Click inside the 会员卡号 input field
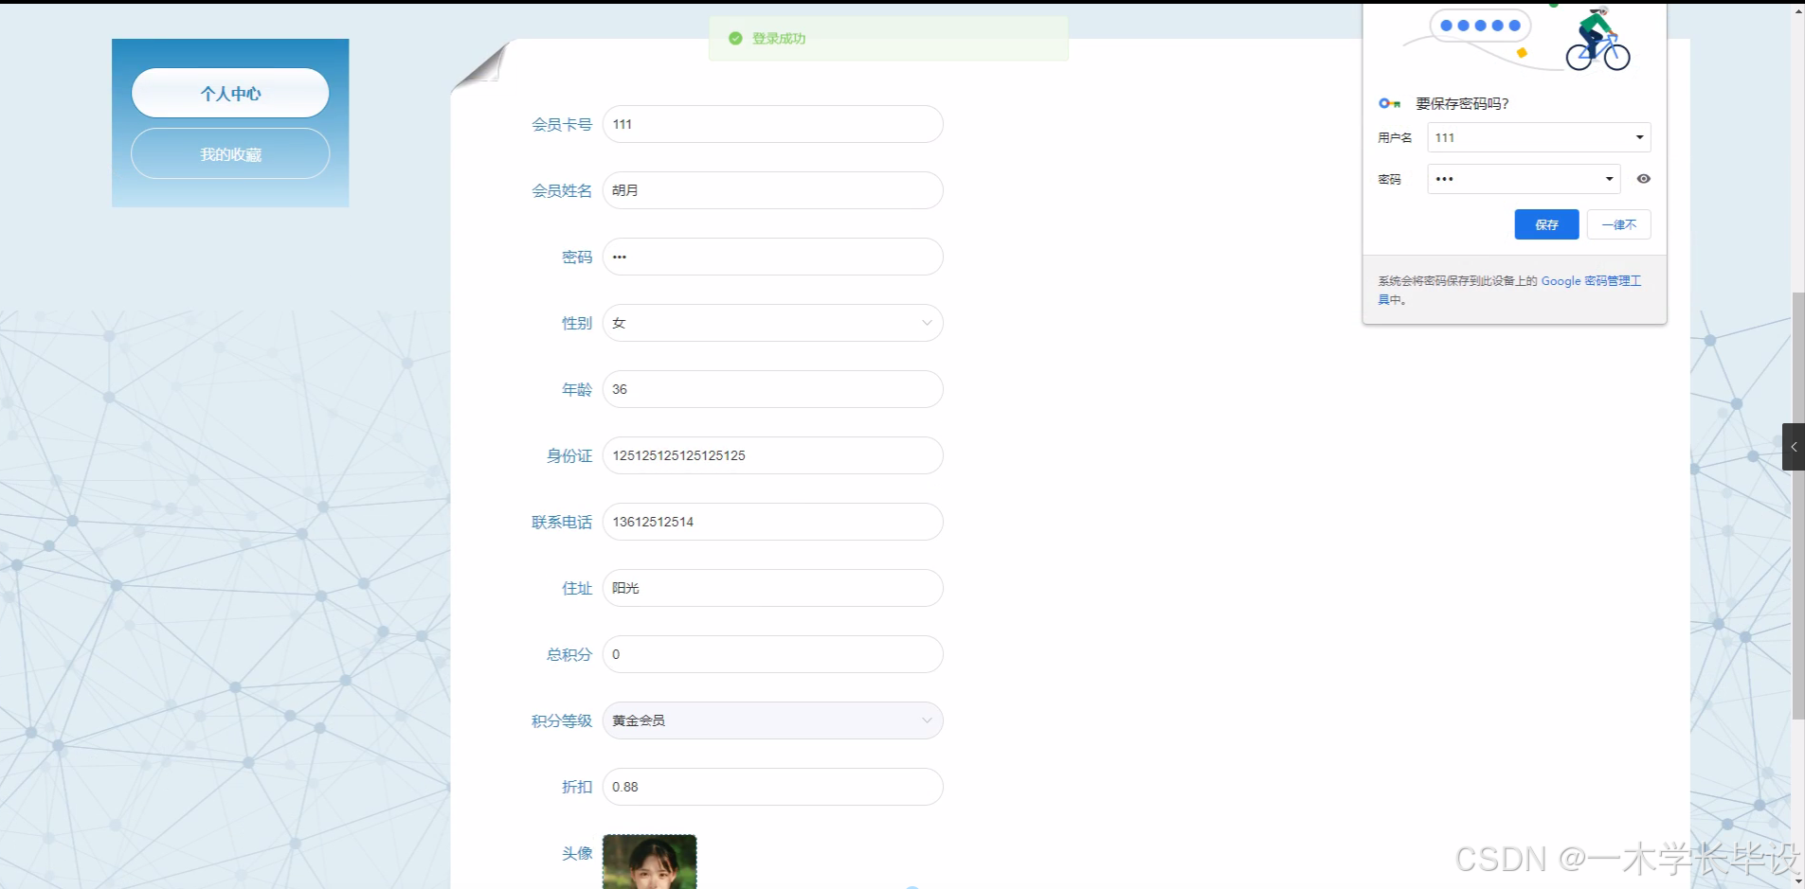1805x889 pixels. coord(772,124)
